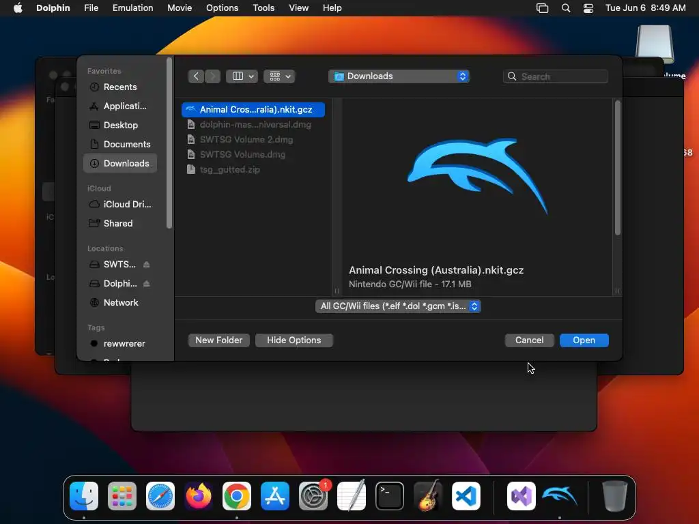Select Recents in the sidebar
699x524 pixels.
pos(120,87)
